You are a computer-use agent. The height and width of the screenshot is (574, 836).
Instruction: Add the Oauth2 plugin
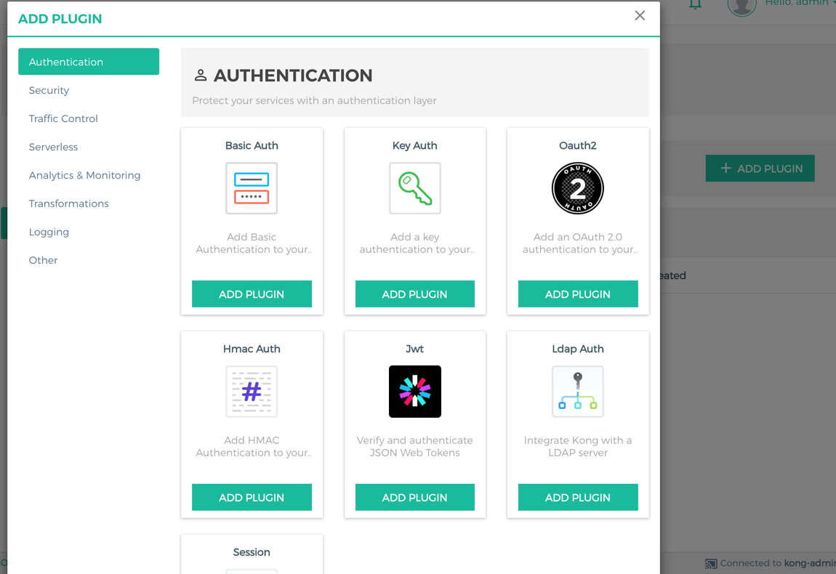pyautogui.click(x=578, y=294)
